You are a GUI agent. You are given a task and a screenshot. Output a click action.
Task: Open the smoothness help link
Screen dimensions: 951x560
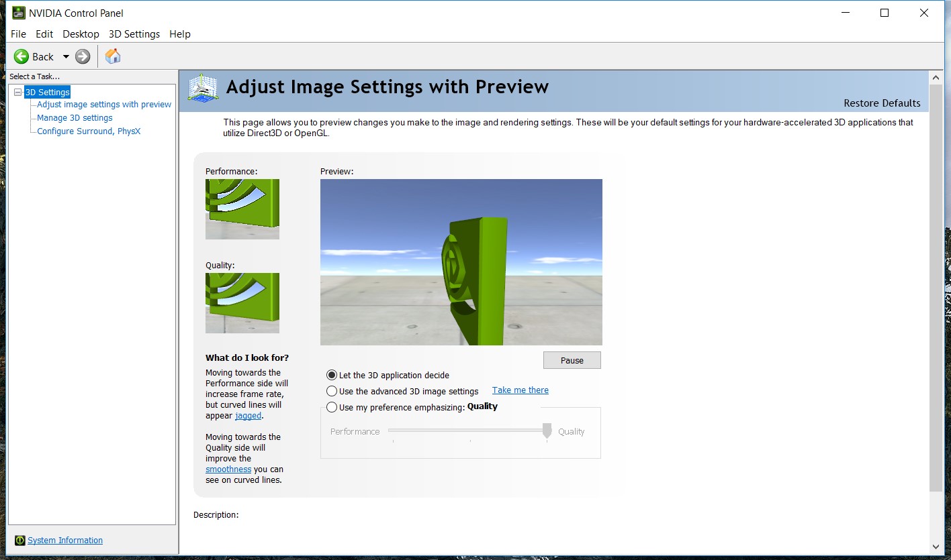(228, 469)
